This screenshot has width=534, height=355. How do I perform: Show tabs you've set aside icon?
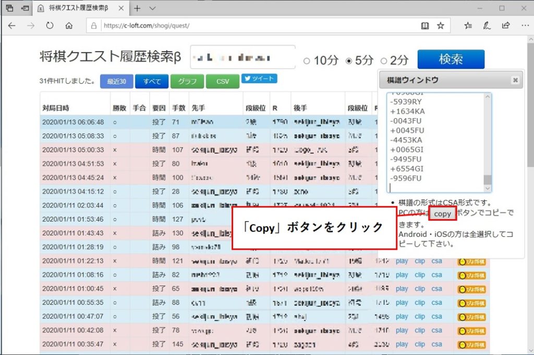tap(10, 8)
